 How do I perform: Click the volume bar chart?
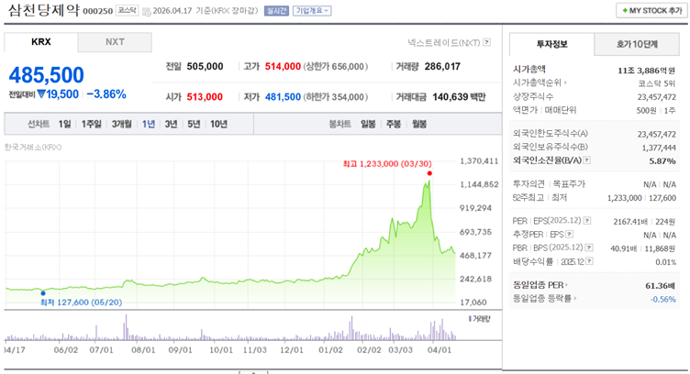230,327
